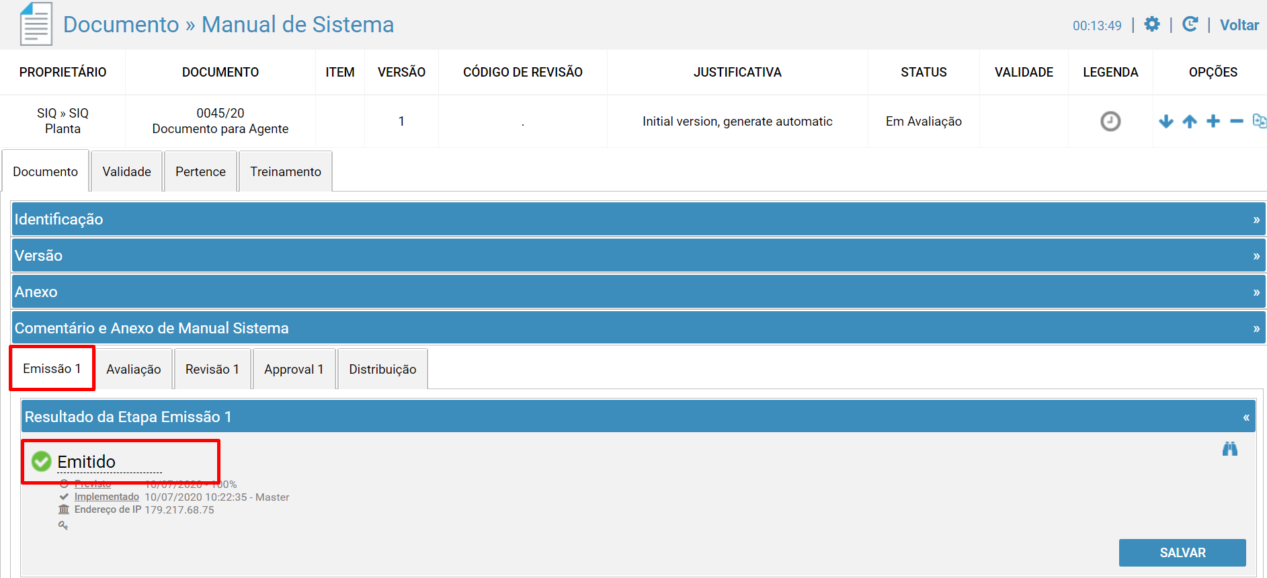Collapse Resultado da Etapa Emissão 1 panel
Screen dimensions: 1267x578
pos(638,417)
